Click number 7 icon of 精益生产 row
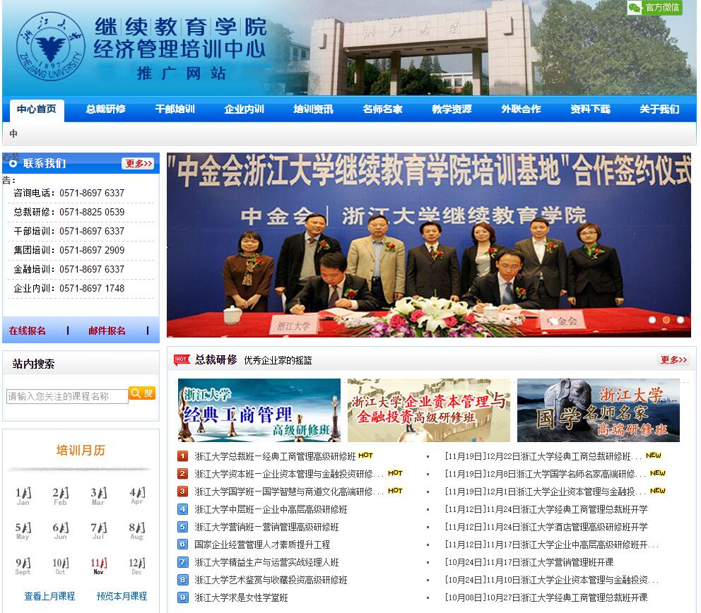 pyautogui.click(x=182, y=562)
